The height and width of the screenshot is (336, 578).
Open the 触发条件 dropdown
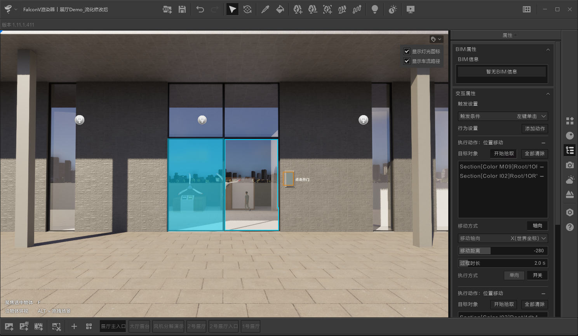pyautogui.click(x=503, y=116)
